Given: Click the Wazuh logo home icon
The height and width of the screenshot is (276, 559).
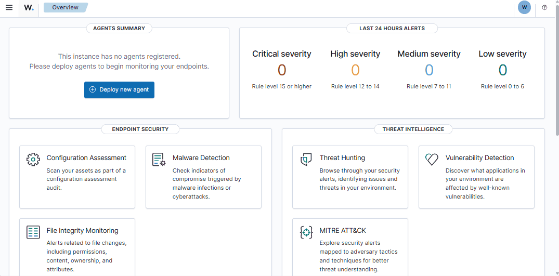Looking at the screenshot, I should tap(29, 8).
